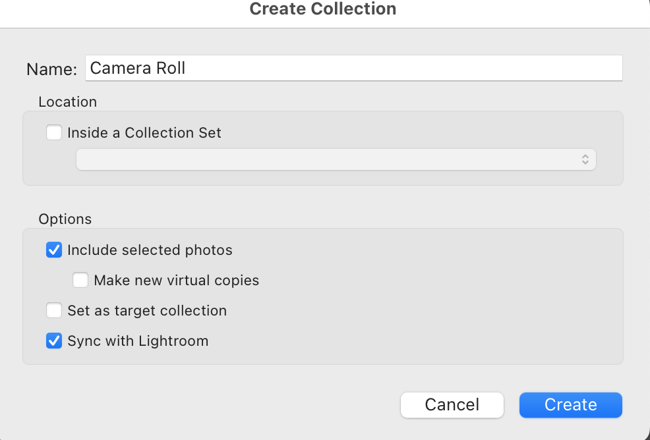Enable the Inside a Collection Set checkbox
This screenshot has height=440, width=650.
tap(54, 133)
